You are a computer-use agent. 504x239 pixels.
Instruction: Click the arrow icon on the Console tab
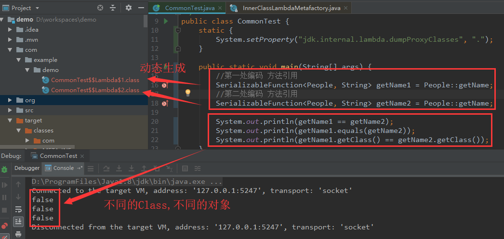(x=80, y=168)
